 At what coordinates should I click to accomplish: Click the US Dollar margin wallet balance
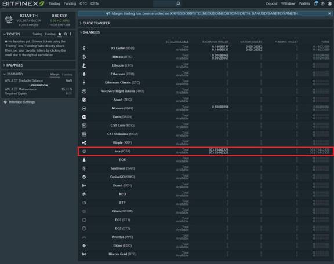pos(254,48)
